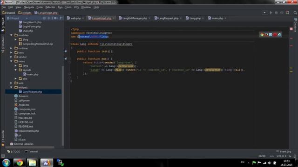This screenshot has width=298, height=167.
Task: Click lesson1 breadcrumb in navigation bar
Action: tap(9, 13)
